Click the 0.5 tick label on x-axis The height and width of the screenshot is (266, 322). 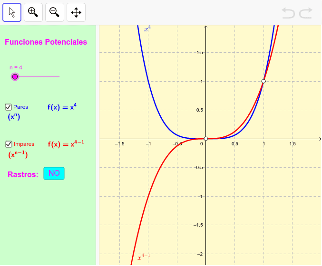click(235, 144)
